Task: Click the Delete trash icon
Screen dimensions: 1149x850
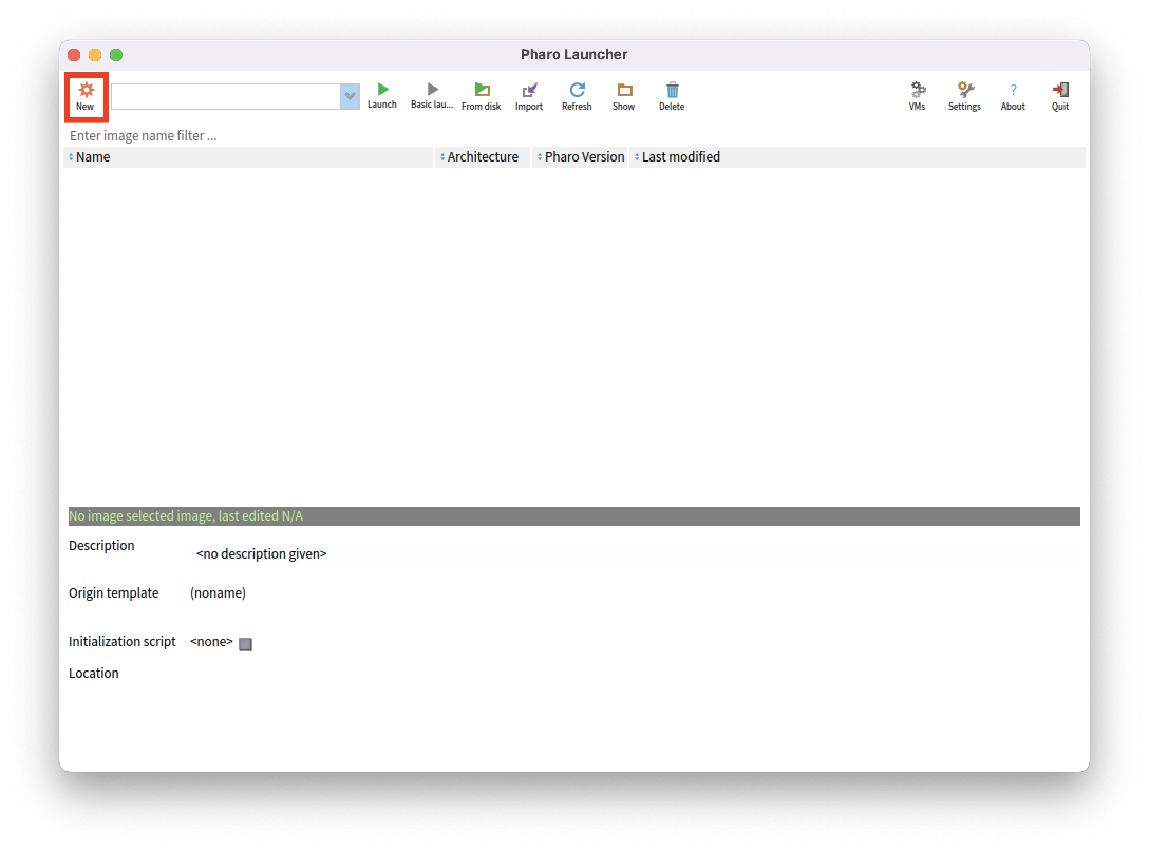Action: click(672, 91)
